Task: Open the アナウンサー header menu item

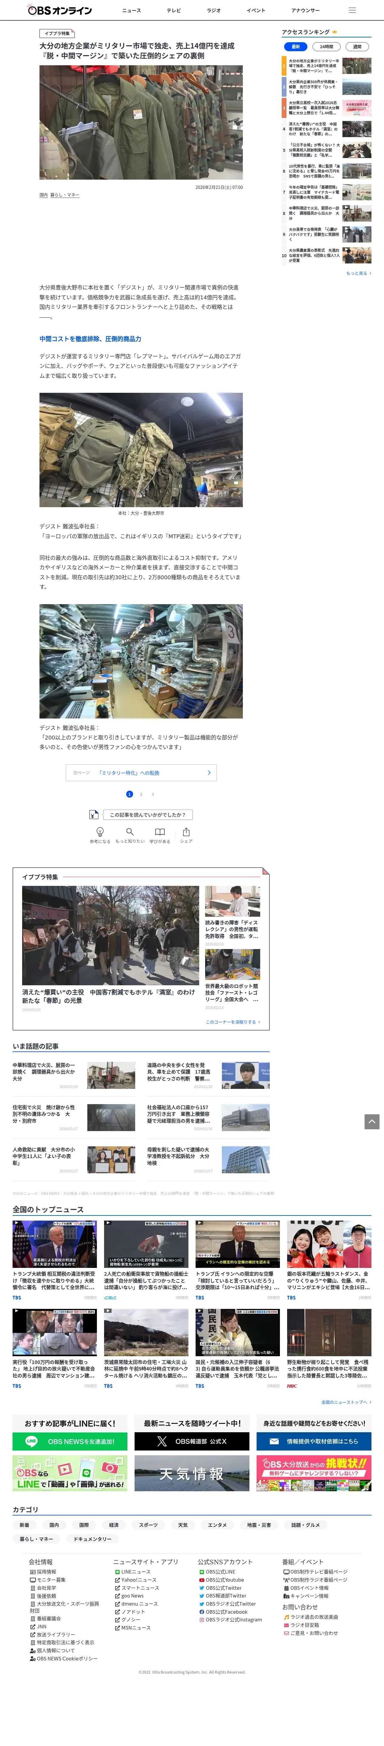Action: [x=305, y=10]
